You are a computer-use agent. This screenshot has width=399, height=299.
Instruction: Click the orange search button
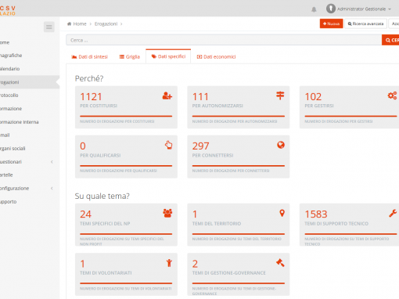tap(390, 40)
